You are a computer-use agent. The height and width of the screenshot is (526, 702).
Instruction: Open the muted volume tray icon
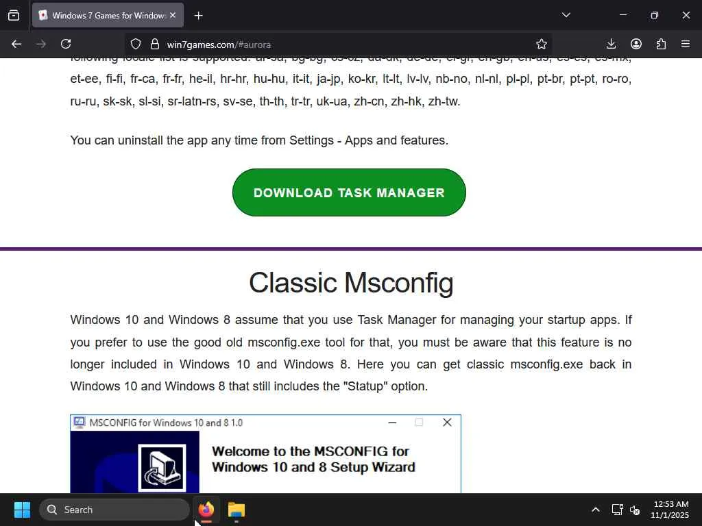[635, 510]
